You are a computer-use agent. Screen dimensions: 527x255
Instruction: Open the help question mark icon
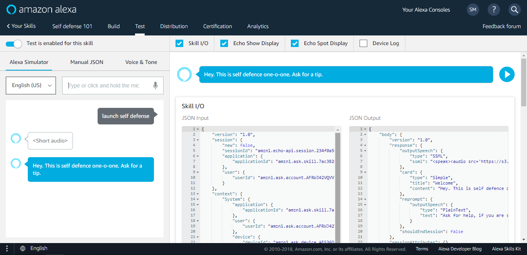coord(494,10)
